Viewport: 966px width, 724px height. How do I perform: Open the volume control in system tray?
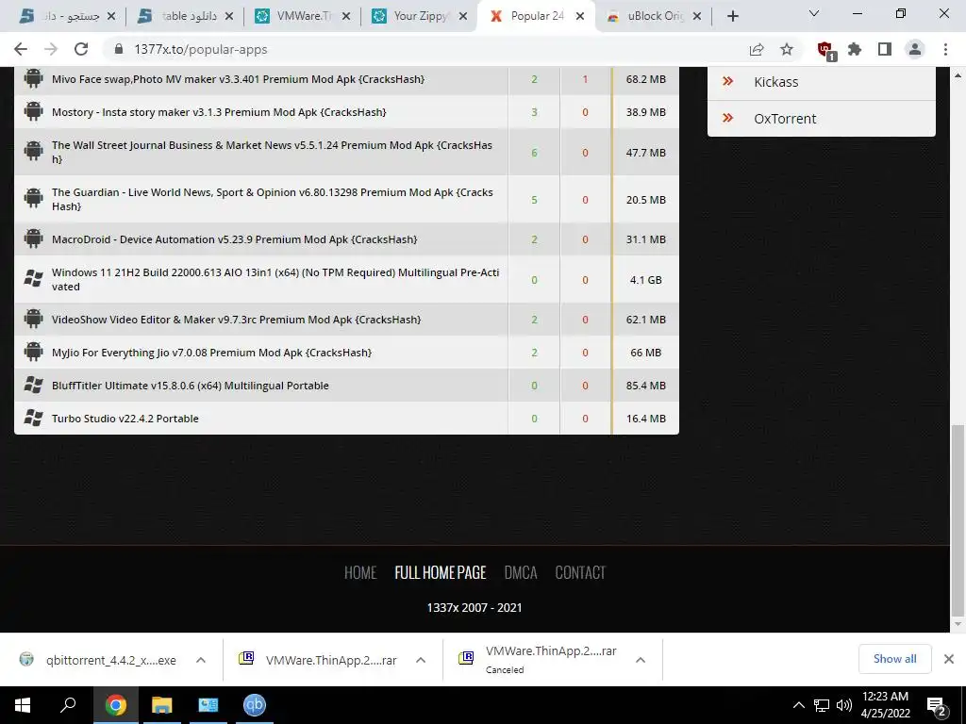pyautogui.click(x=844, y=705)
